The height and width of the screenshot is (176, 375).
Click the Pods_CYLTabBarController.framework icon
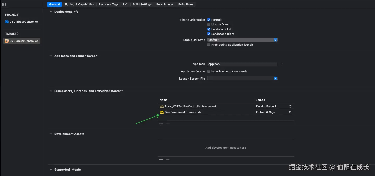click(162, 107)
